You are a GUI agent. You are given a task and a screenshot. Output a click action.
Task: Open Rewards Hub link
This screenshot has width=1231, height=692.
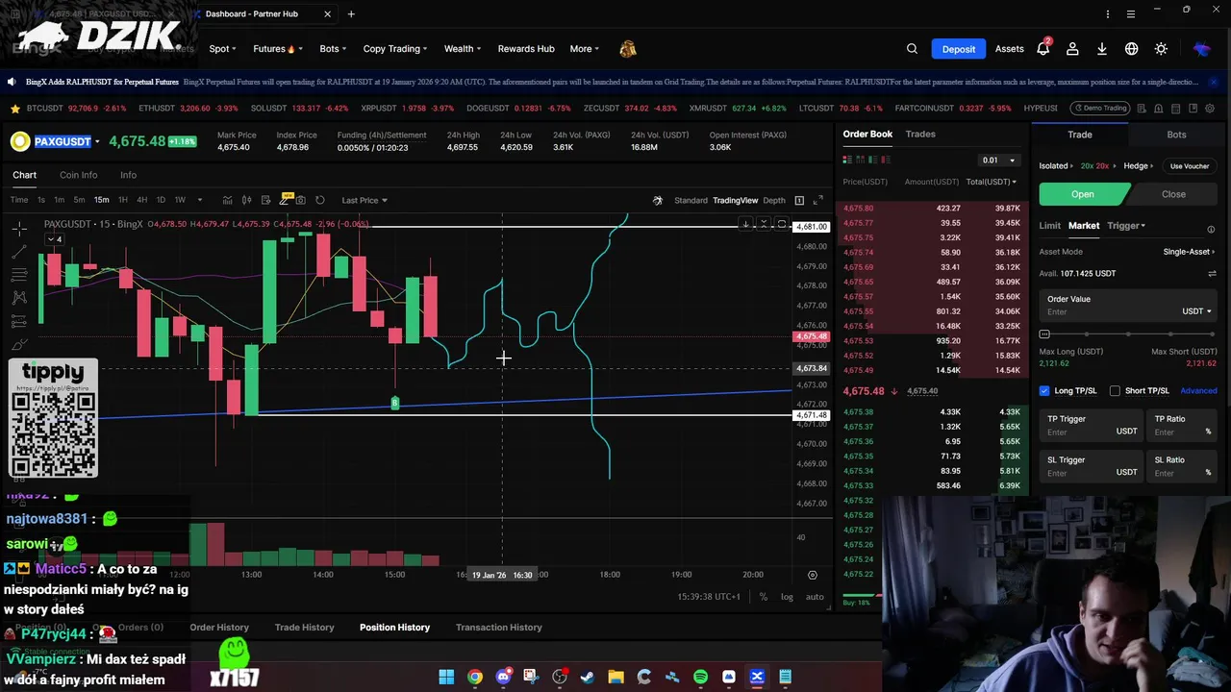tap(526, 49)
